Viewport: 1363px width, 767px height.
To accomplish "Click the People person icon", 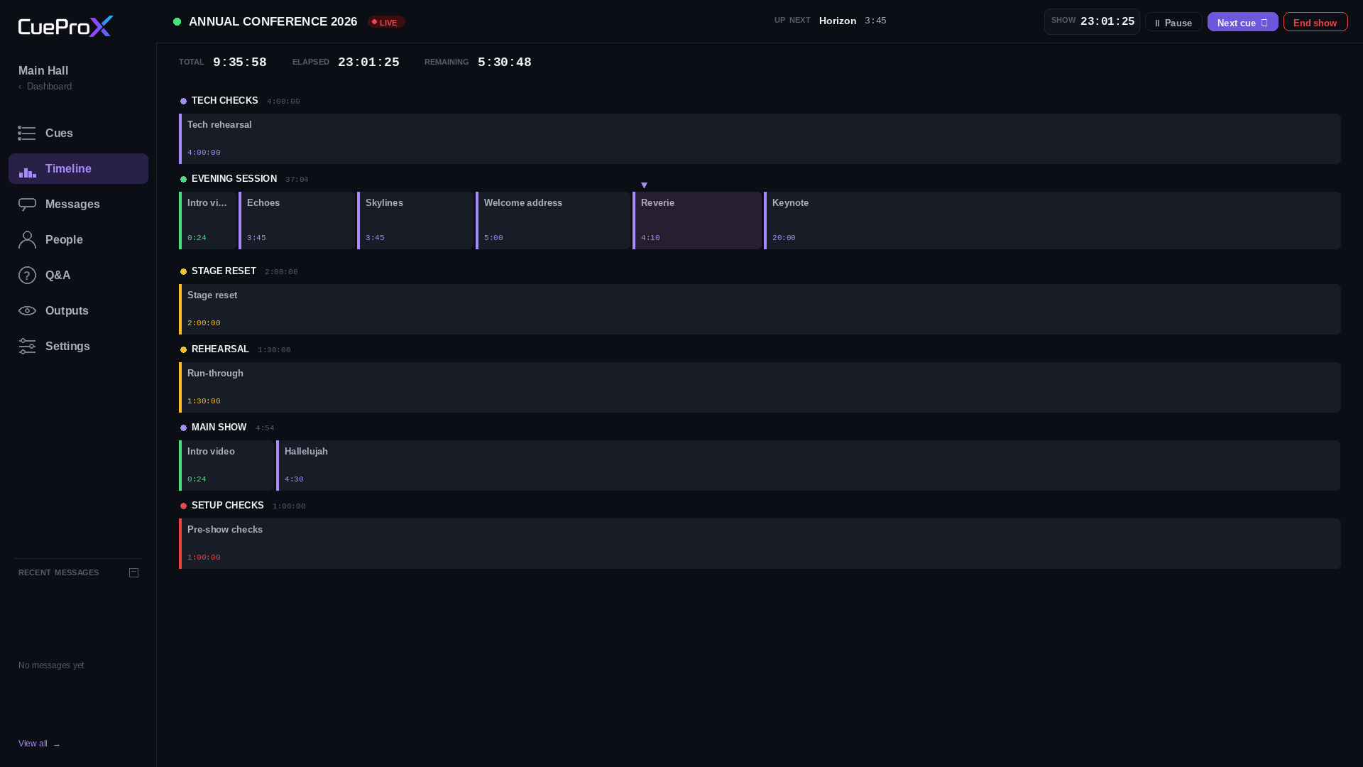I will tap(27, 240).
